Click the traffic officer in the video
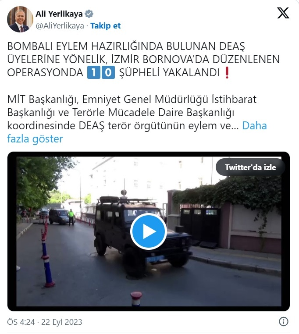The height and width of the screenshot is (334, 299). point(71,217)
